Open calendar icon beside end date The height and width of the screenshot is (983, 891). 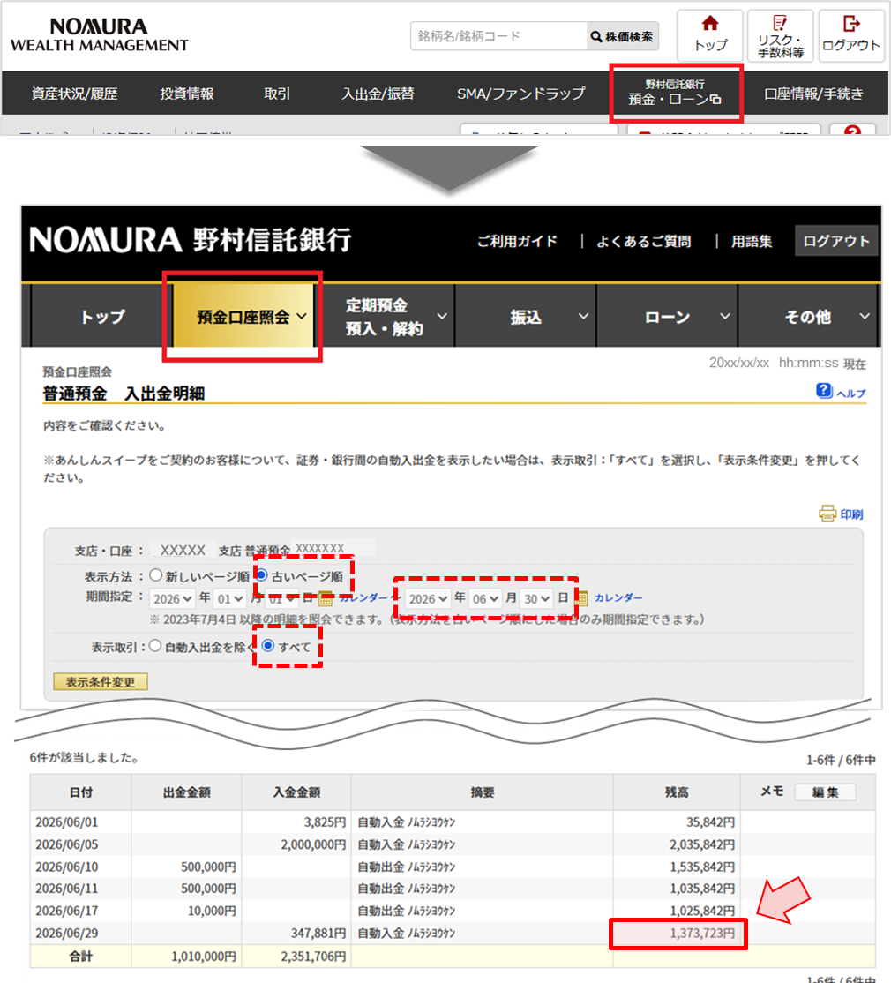click(x=581, y=598)
